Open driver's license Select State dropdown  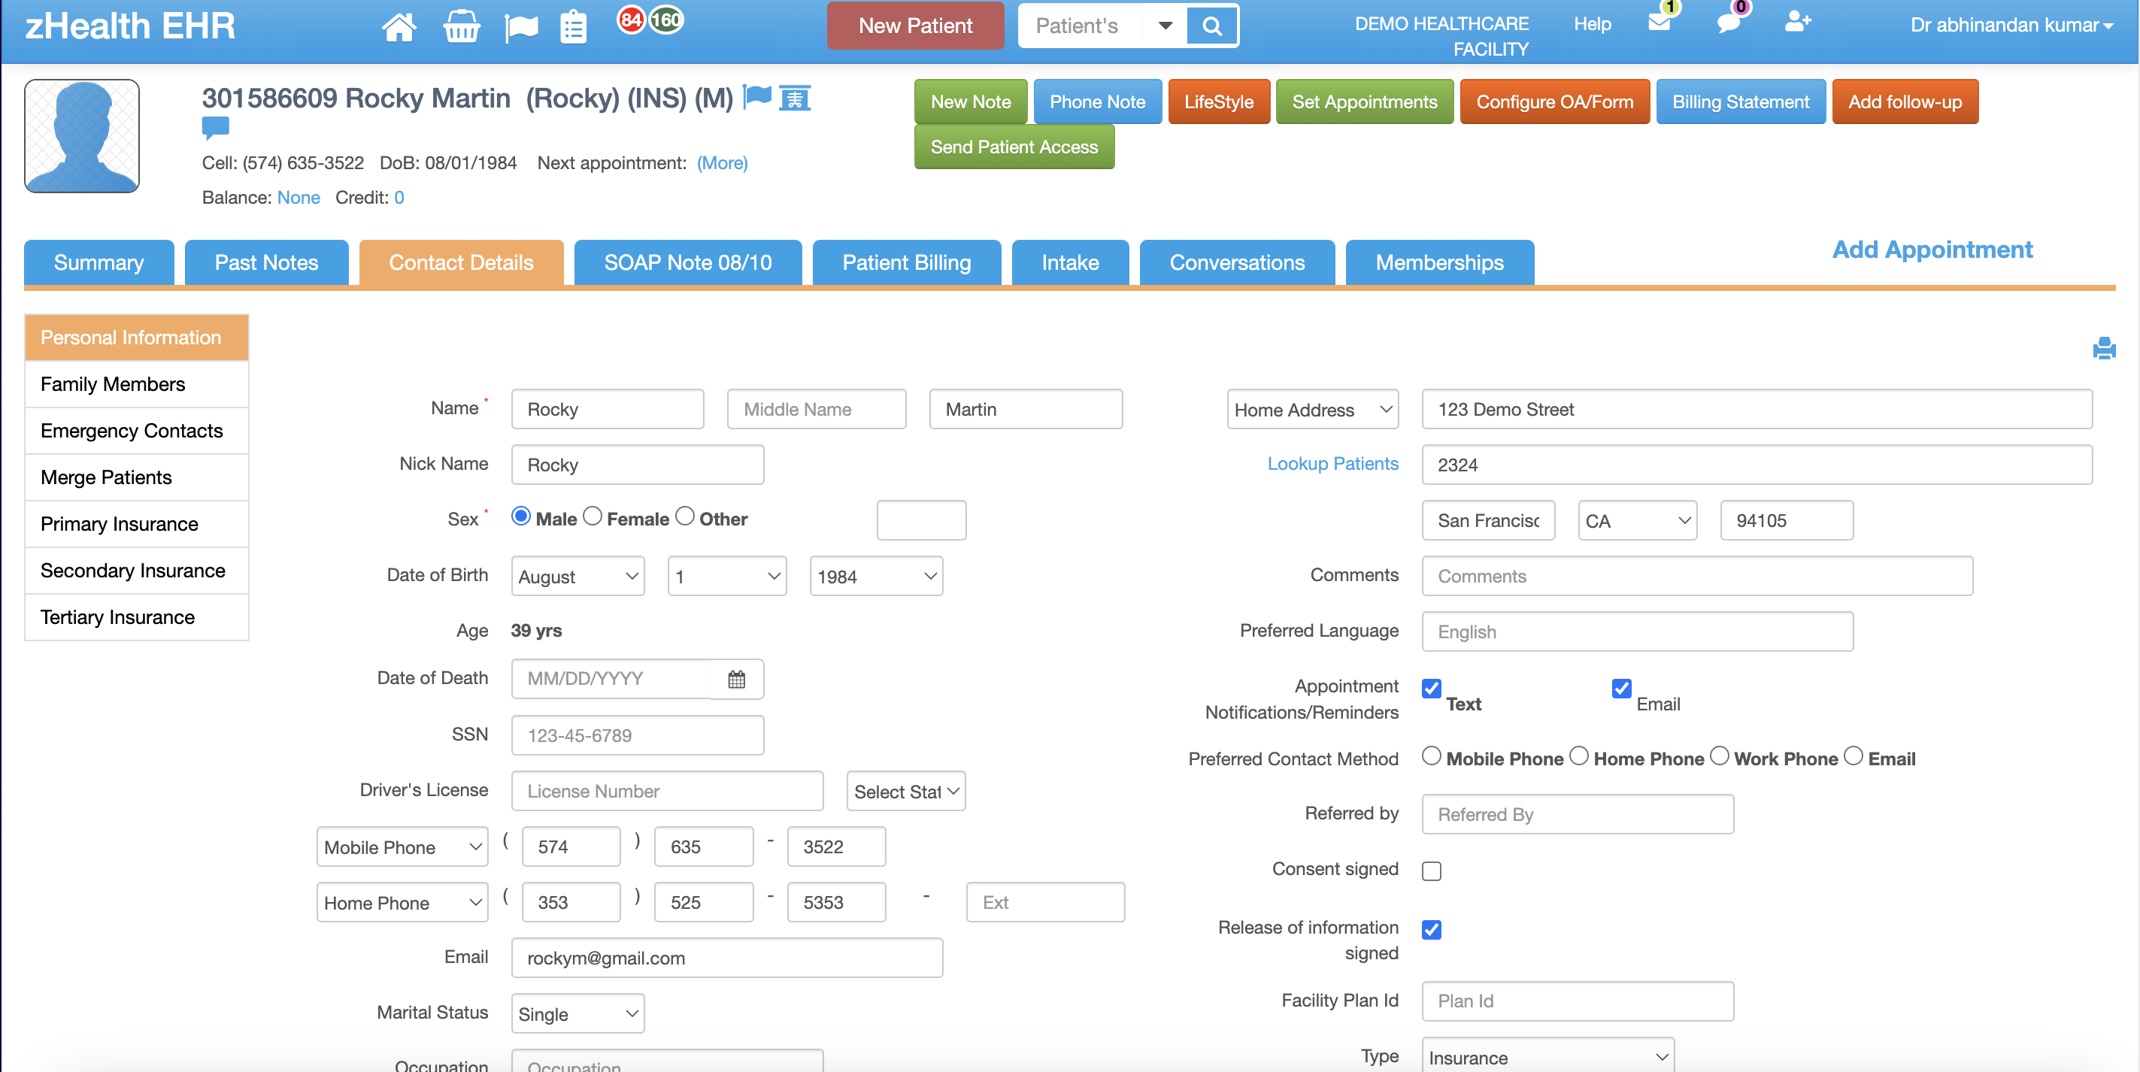click(x=906, y=792)
